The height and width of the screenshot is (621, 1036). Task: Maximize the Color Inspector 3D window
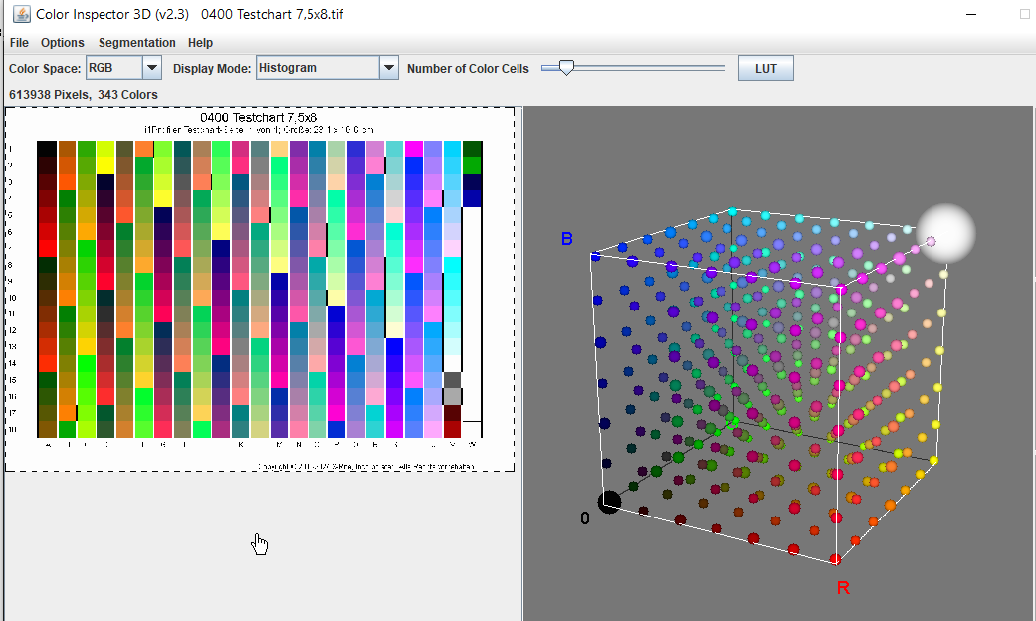pos(1025,15)
